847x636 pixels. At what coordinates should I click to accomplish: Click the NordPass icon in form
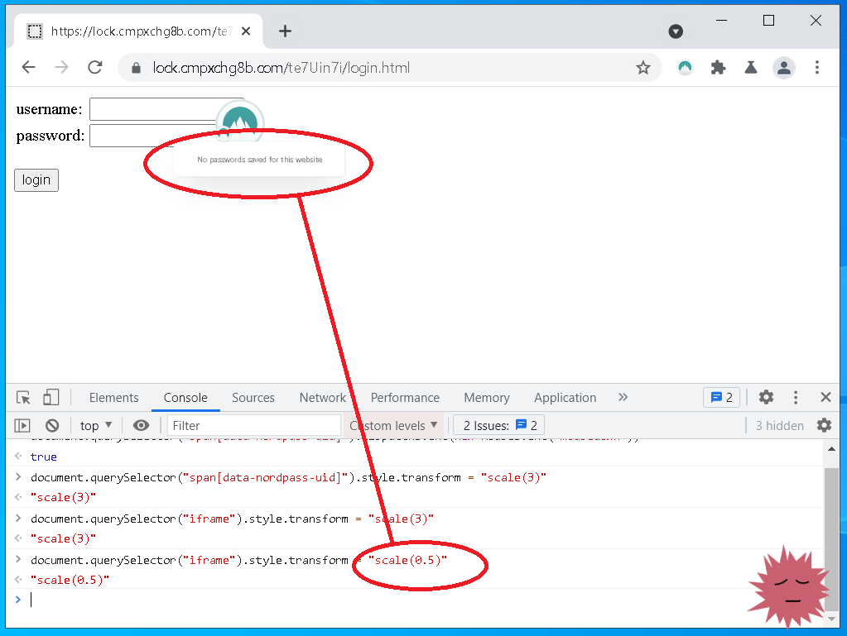pos(240,121)
